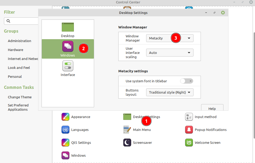Close the Control Center window
The width and height of the screenshot is (255, 163).
pyautogui.click(x=251, y=2)
